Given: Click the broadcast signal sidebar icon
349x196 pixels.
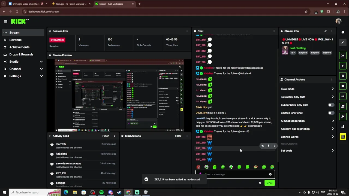Looking at the screenshot, I should pyautogui.click(x=343, y=96).
